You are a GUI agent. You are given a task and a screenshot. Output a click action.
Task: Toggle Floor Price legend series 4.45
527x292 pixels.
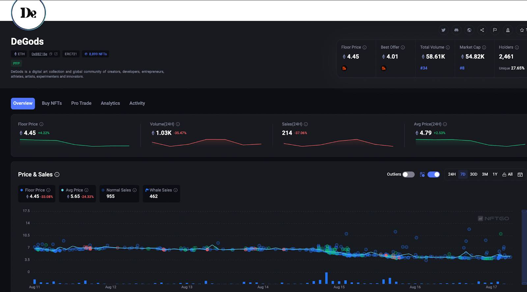point(37,193)
